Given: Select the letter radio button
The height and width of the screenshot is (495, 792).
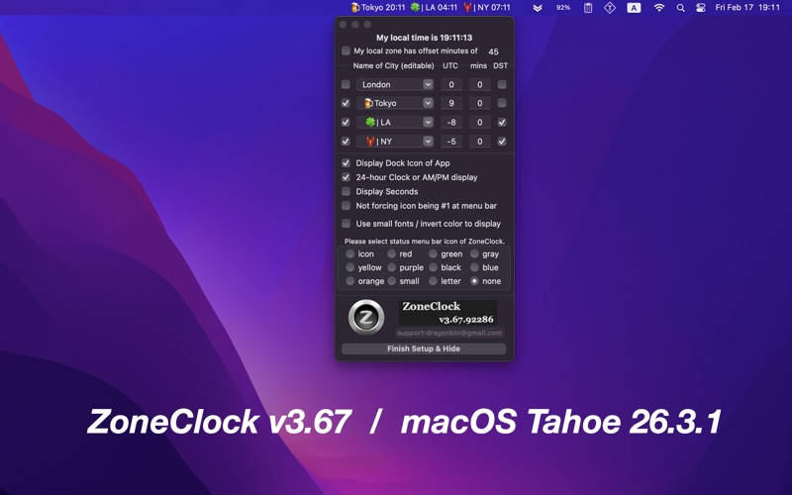Looking at the screenshot, I should [x=433, y=281].
